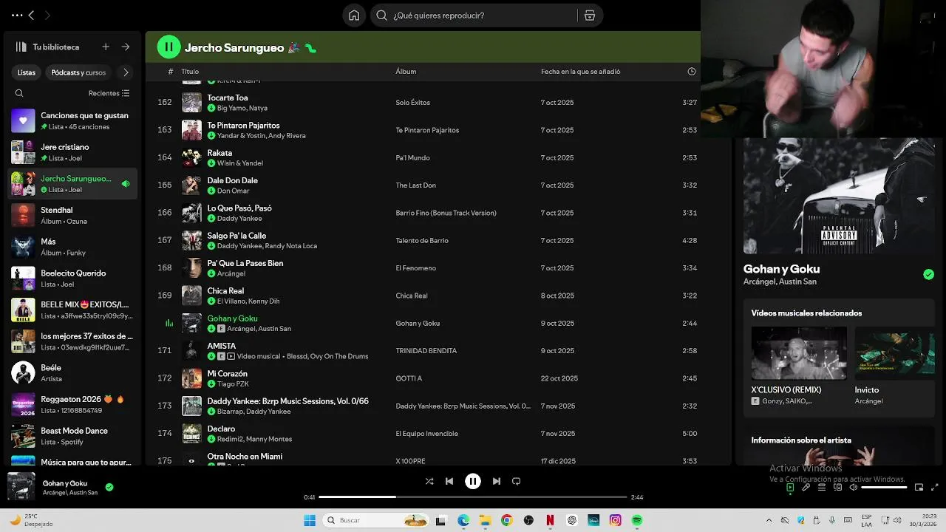Toggle the saved checkmark beside Gohan y Goku in side panel
Screen dimensions: 946x532
coord(928,274)
